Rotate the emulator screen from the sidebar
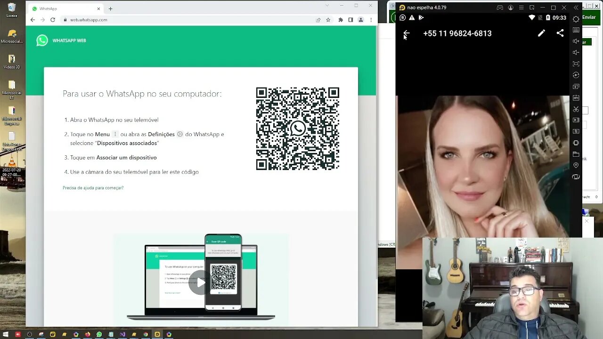This screenshot has height=339, width=603. (576, 143)
